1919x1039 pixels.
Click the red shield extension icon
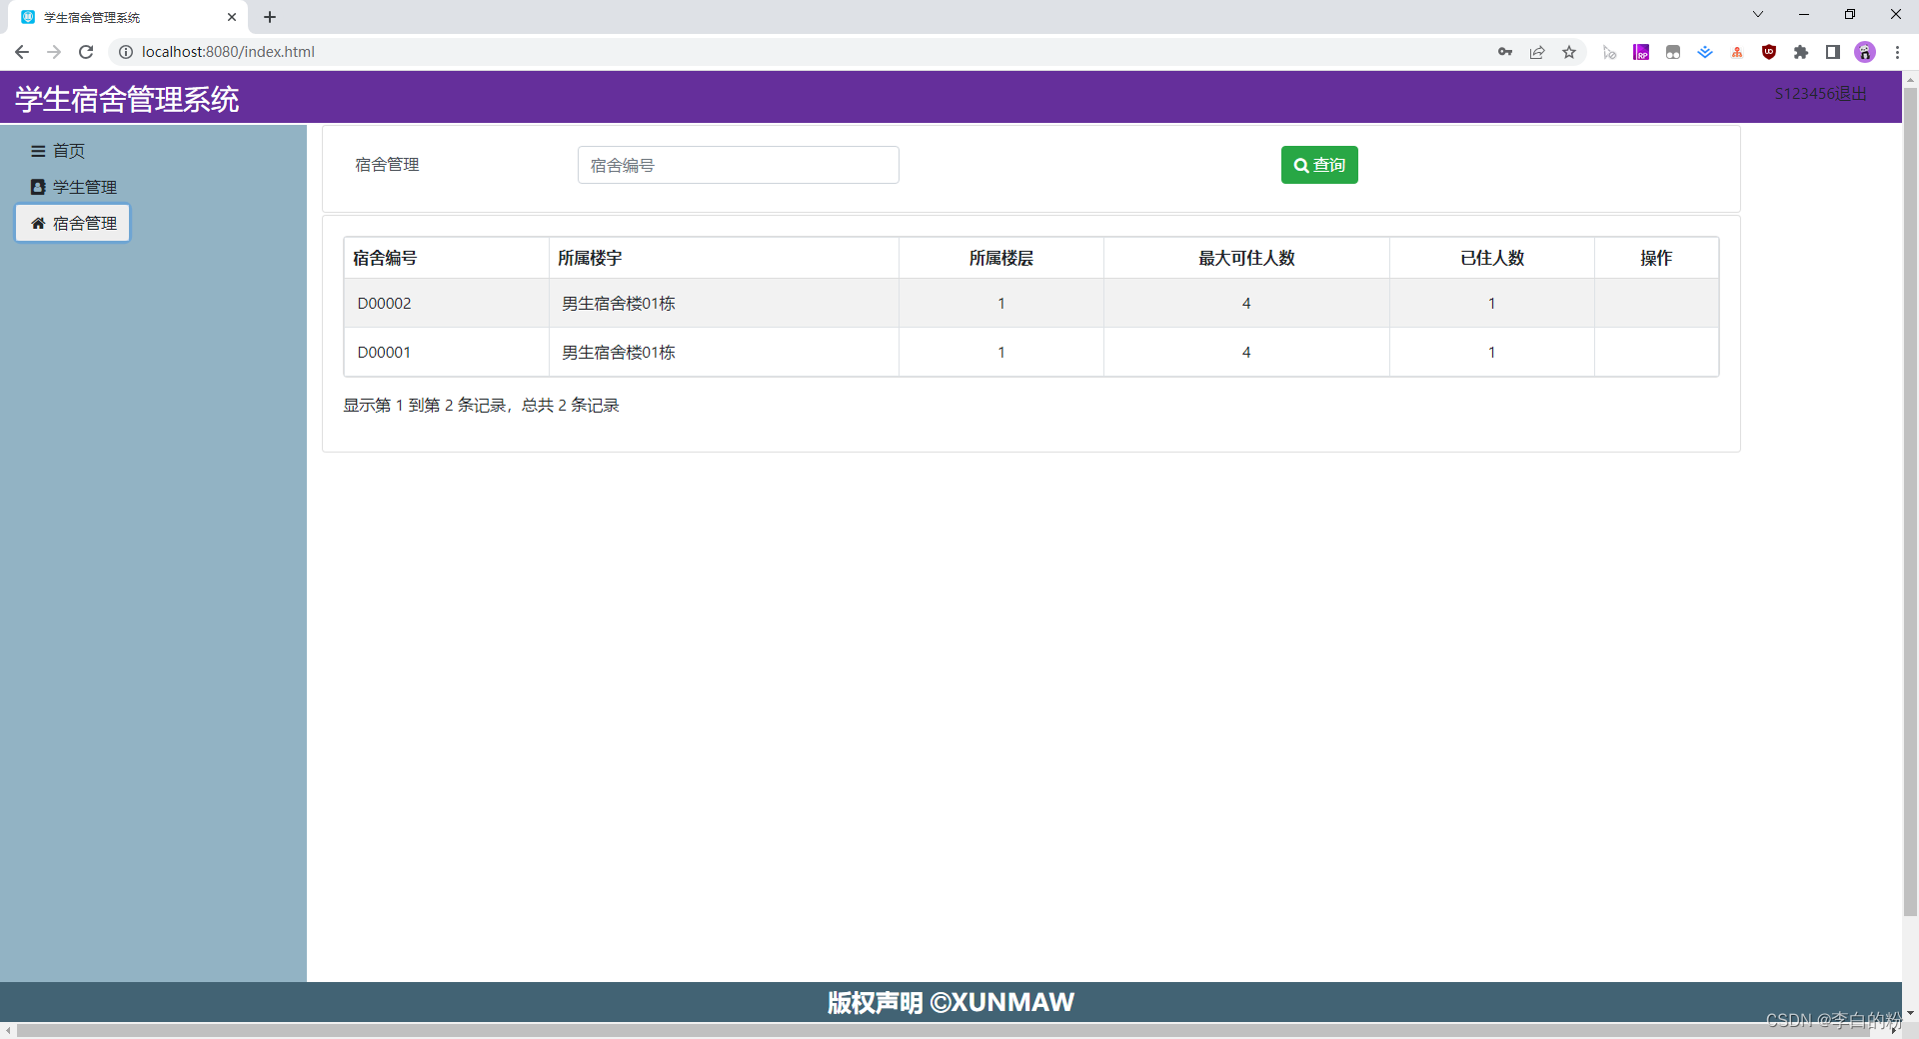point(1769,52)
